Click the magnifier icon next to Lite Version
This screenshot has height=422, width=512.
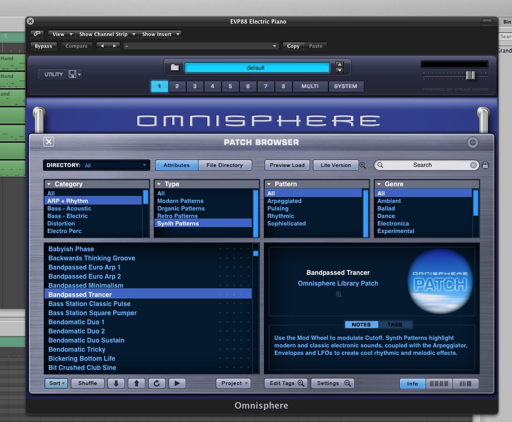(x=363, y=165)
